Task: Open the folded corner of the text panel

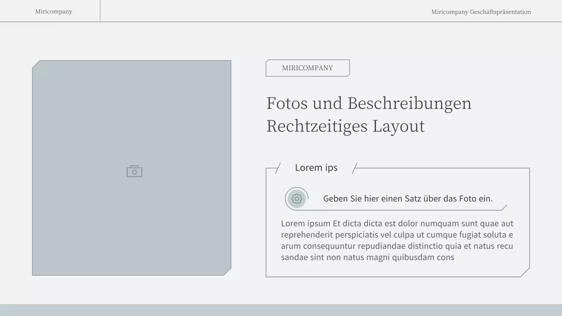Action: pos(525,273)
